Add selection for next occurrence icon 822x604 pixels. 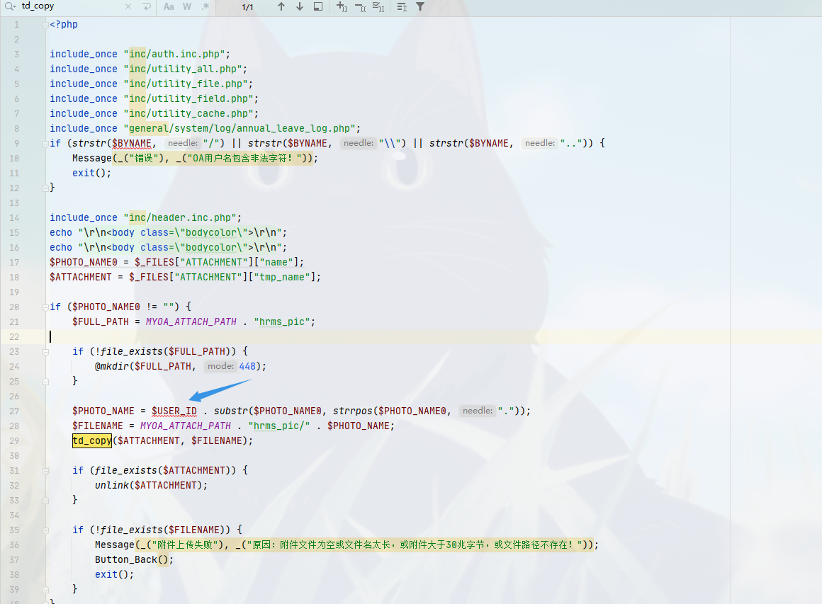pyautogui.click(x=342, y=6)
